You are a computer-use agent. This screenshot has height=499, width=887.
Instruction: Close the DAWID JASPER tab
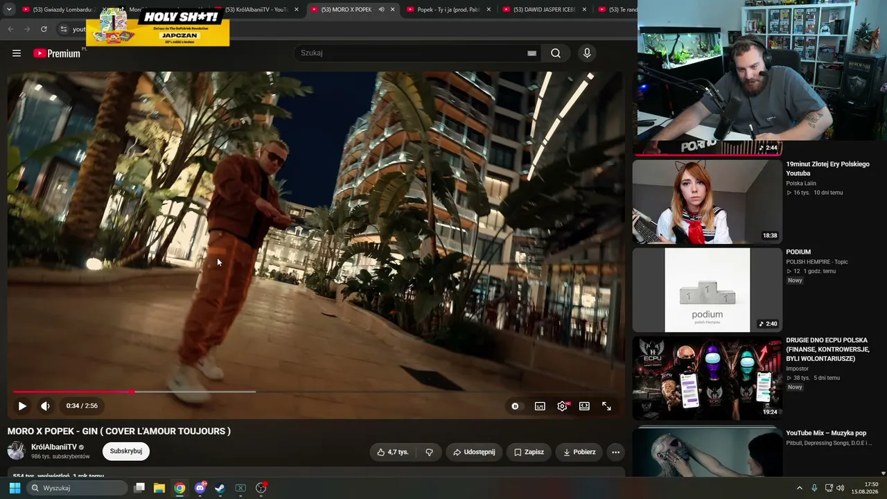click(584, 10)
